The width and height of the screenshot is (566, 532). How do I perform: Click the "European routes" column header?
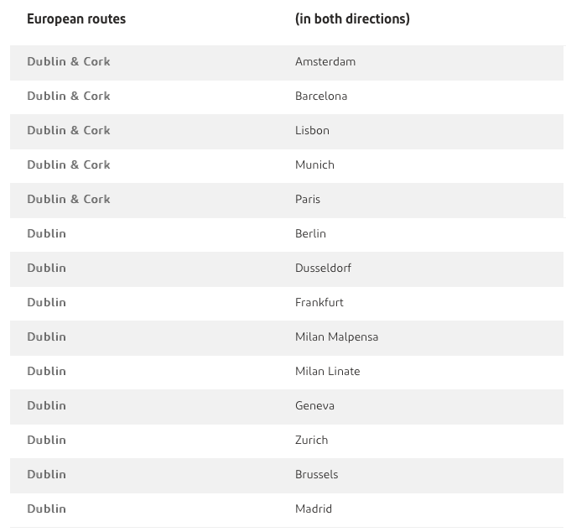(x=76, y=19)
